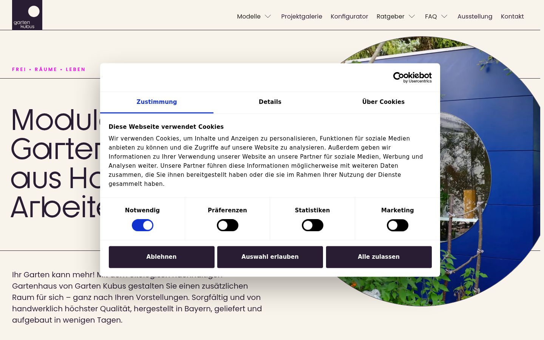
Task: Click the Präferenzen category label
Action: [x=227, y=210]
